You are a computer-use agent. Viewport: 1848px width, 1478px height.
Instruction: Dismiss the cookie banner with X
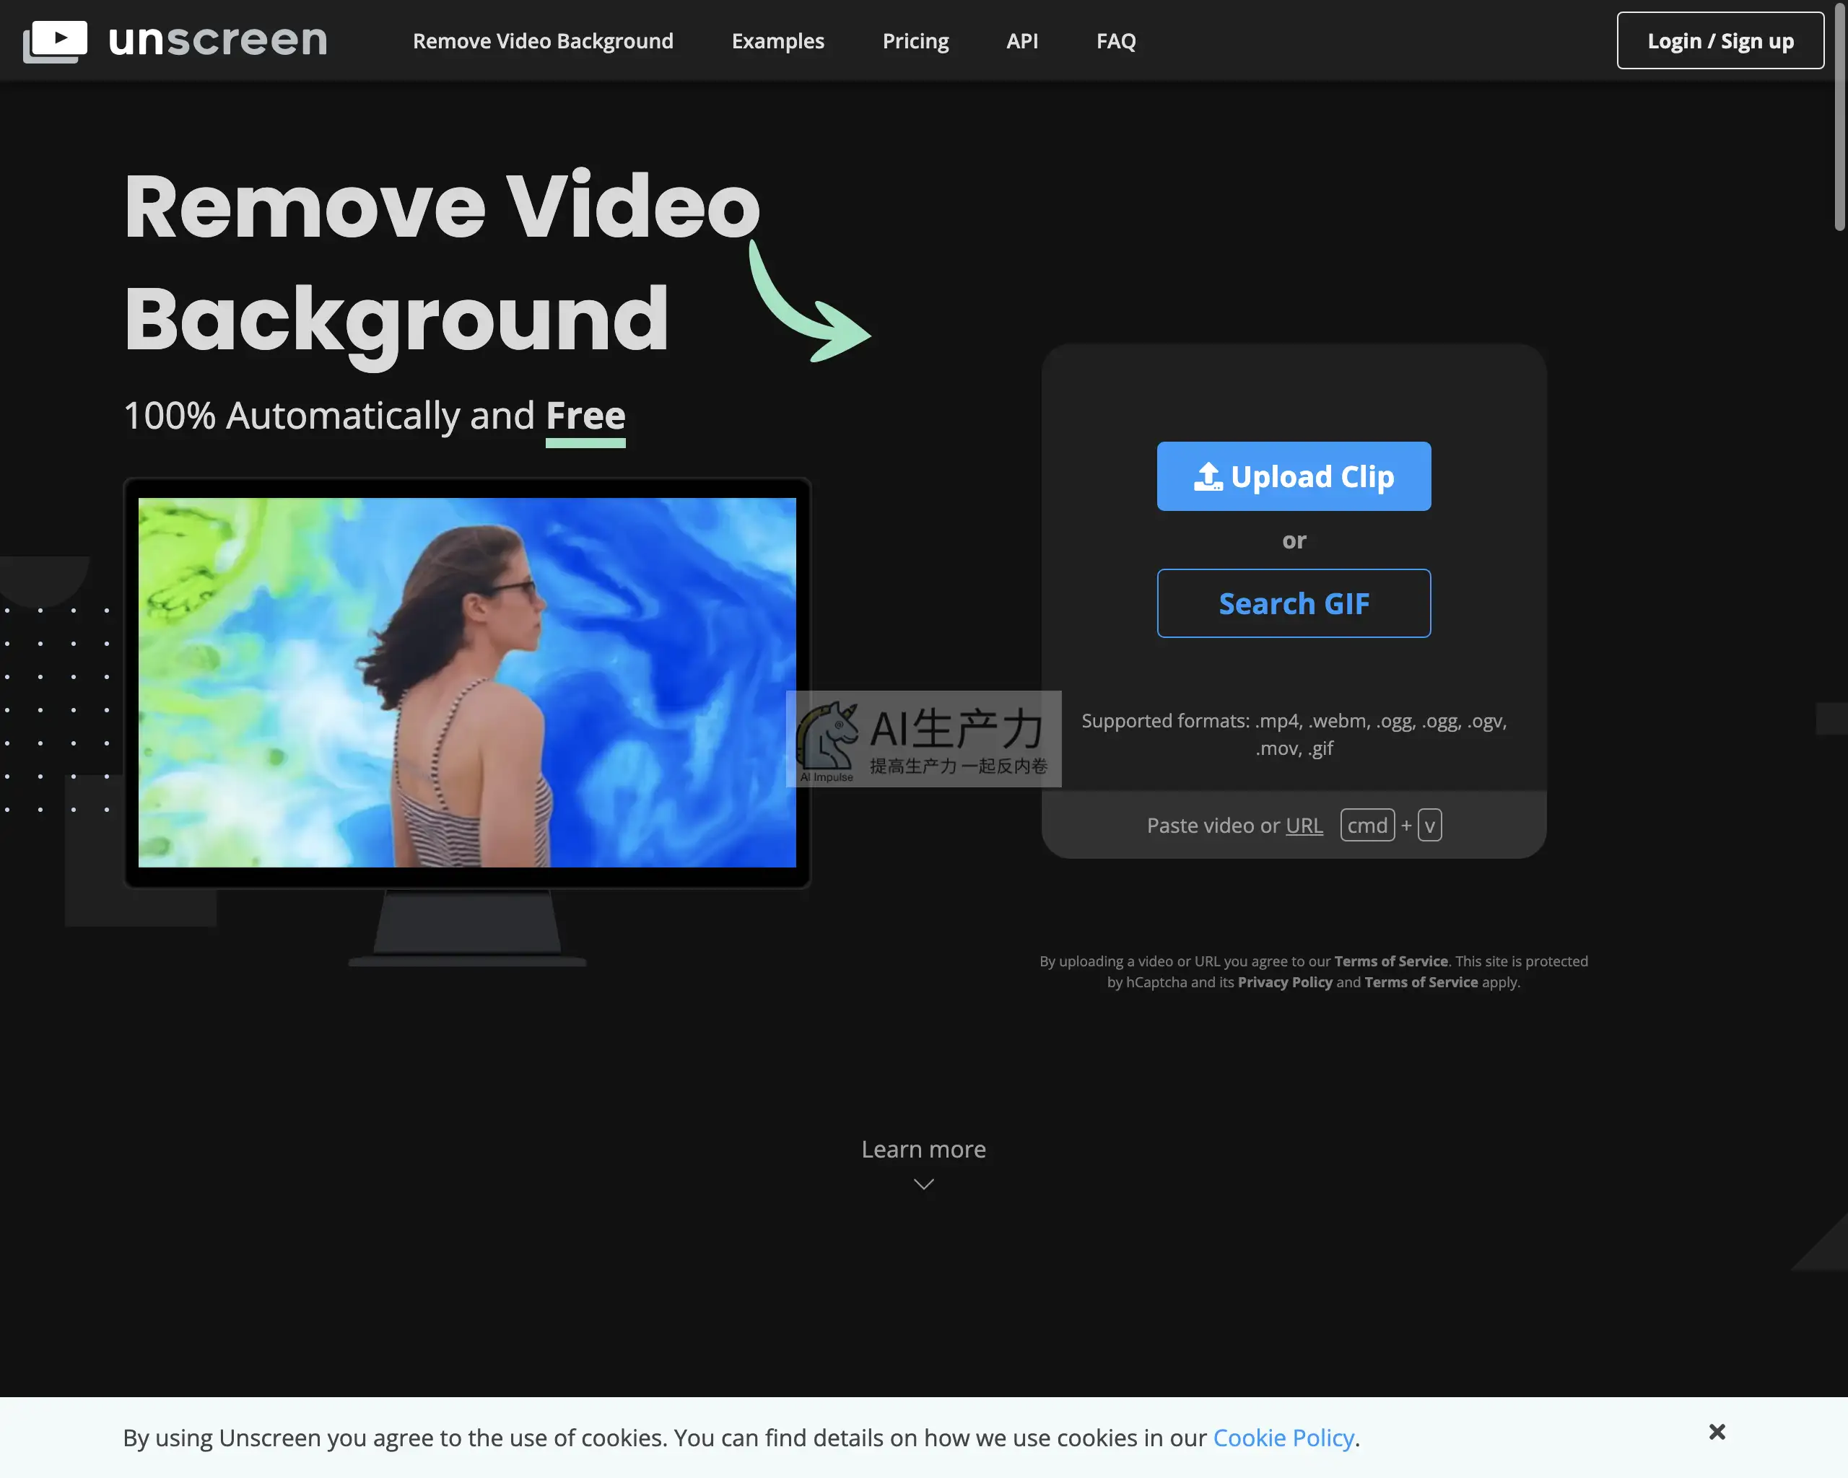pos(1717,1432)
